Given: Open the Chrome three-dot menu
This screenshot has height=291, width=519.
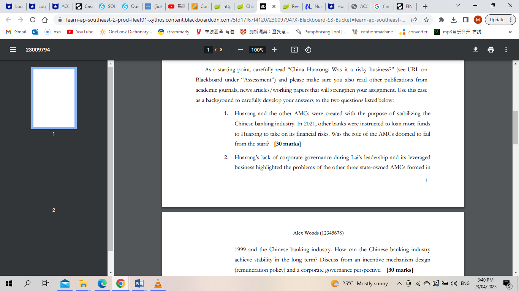Looking at the screenshot, I should click(x=511, y=20).
